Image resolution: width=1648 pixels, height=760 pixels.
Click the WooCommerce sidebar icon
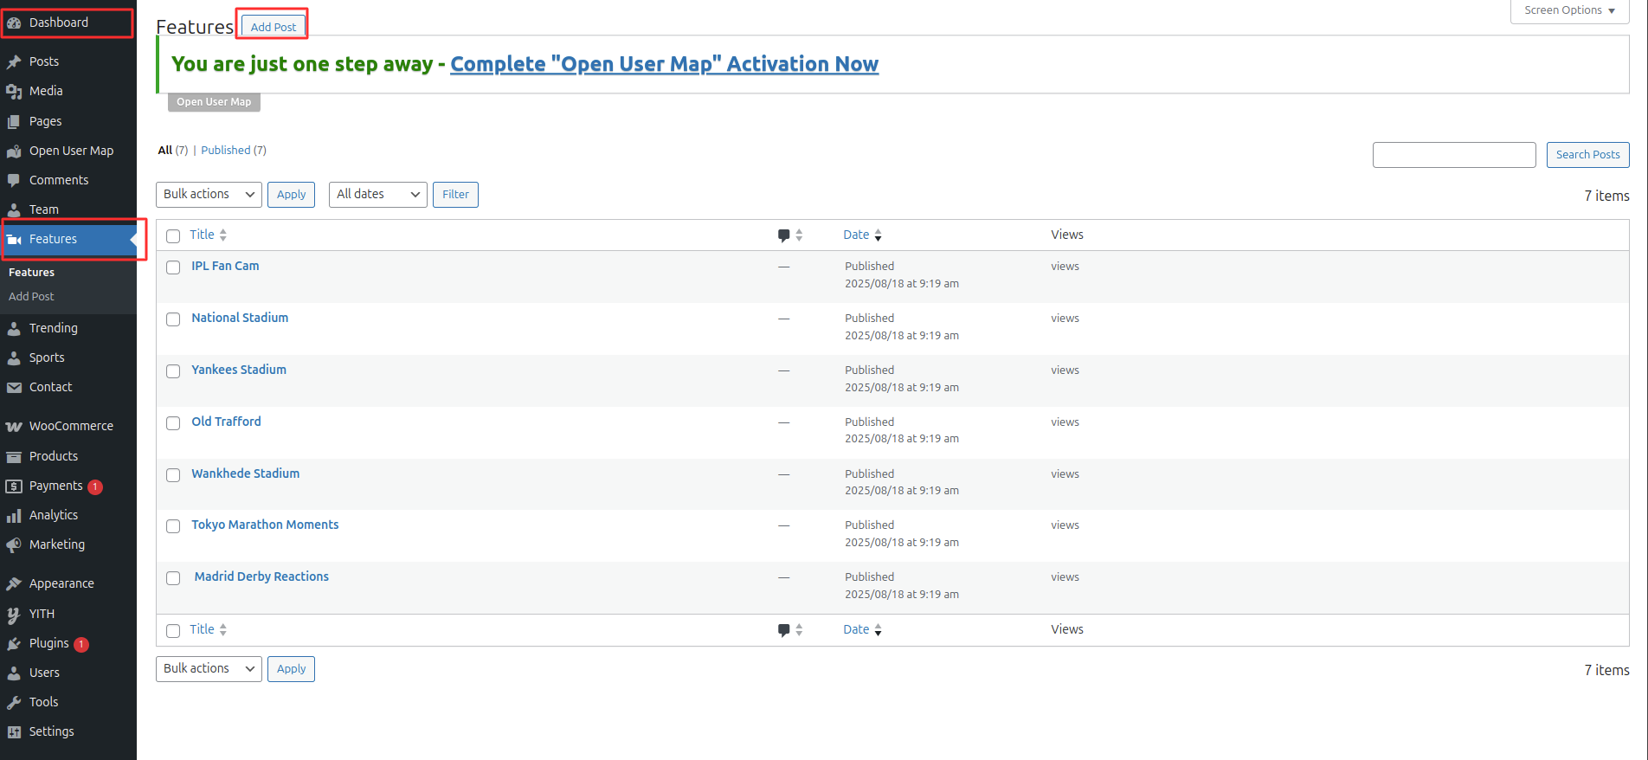pyautogui.click(x=14, y=427)
